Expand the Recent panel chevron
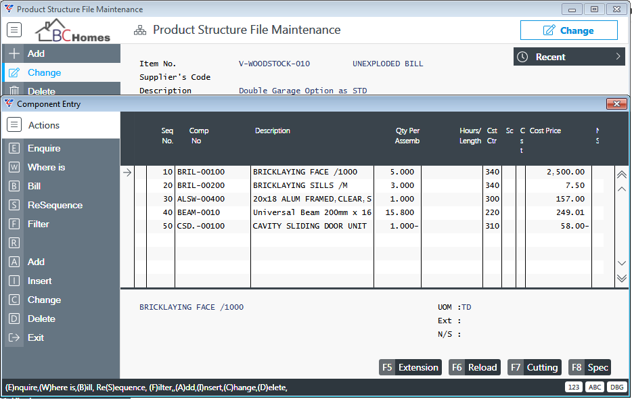 pyautogui.click(x=618, y=56)
